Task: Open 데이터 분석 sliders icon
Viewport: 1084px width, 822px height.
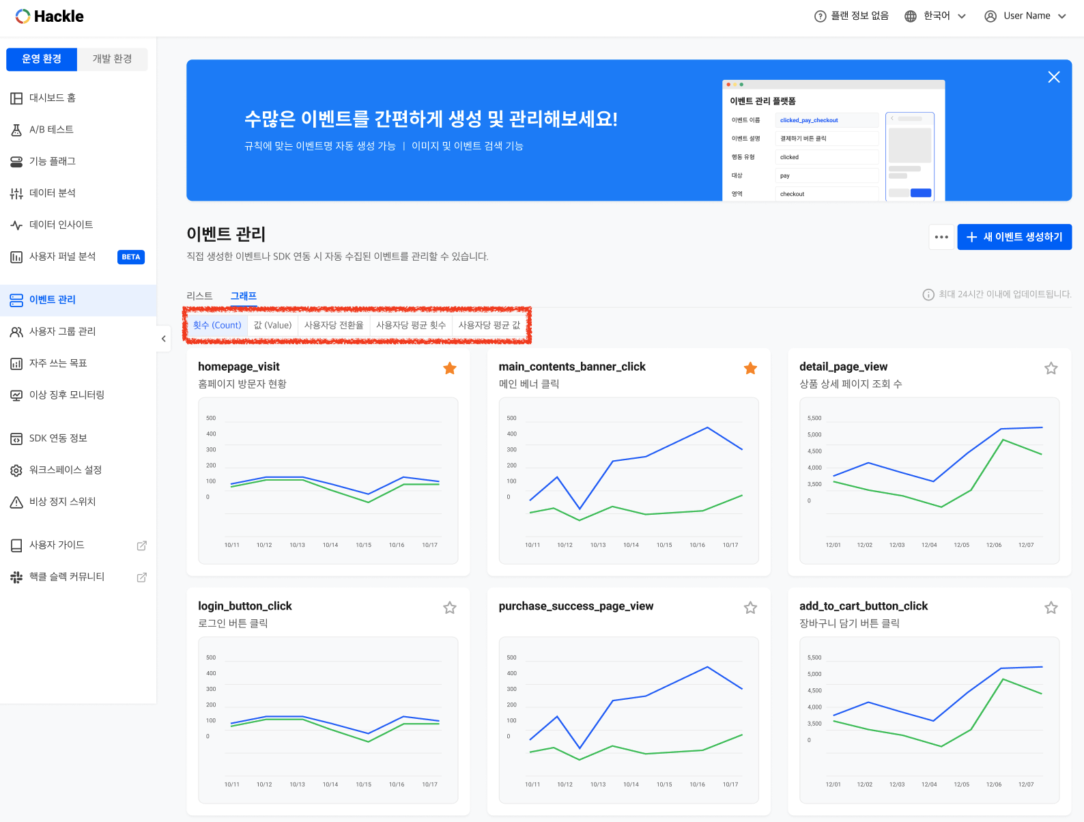Action: [16, 193]
